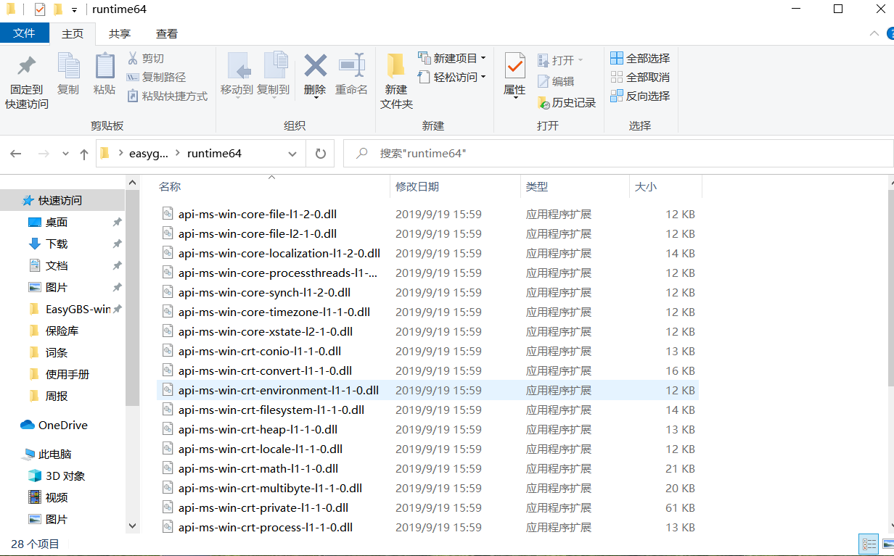Select 快速访问 in navigation pane
894x556 pixels.
(x=62, y=200)
